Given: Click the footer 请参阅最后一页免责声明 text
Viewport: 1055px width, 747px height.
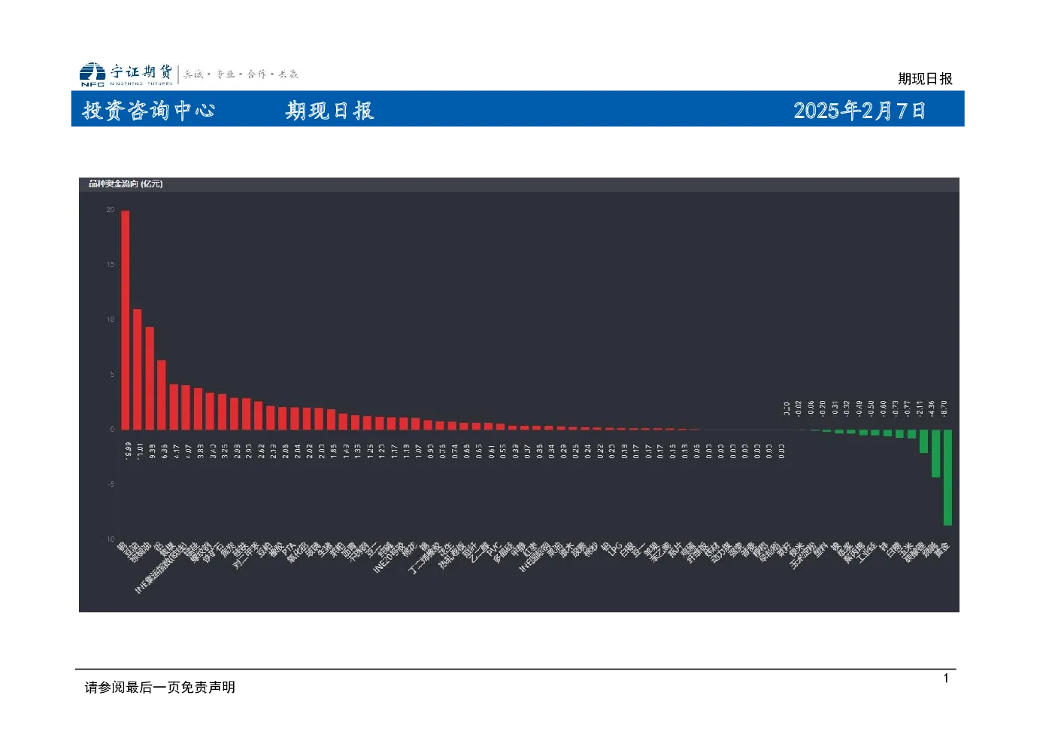Looking at the screenshot, I should click(x=160, y=687).
